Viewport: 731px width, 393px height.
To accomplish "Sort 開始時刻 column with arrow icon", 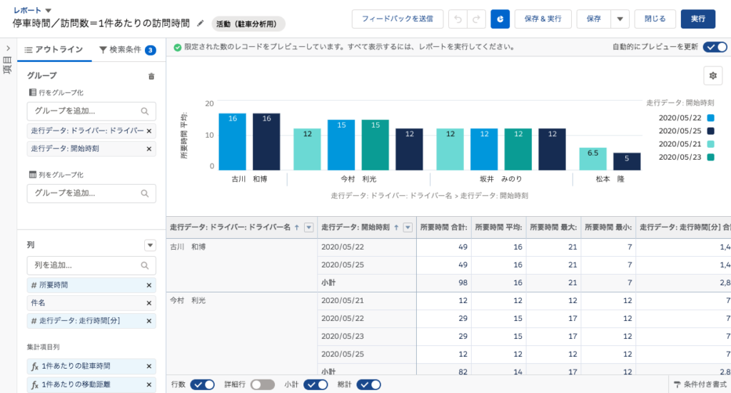I will click(396, 228).
